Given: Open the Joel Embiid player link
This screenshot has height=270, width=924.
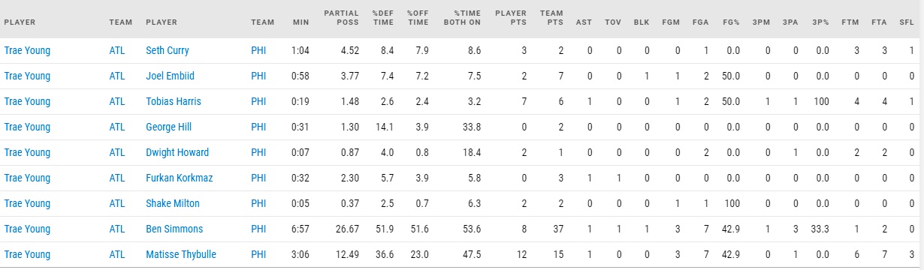Looking at the screenshot, I should click(168, 76).
